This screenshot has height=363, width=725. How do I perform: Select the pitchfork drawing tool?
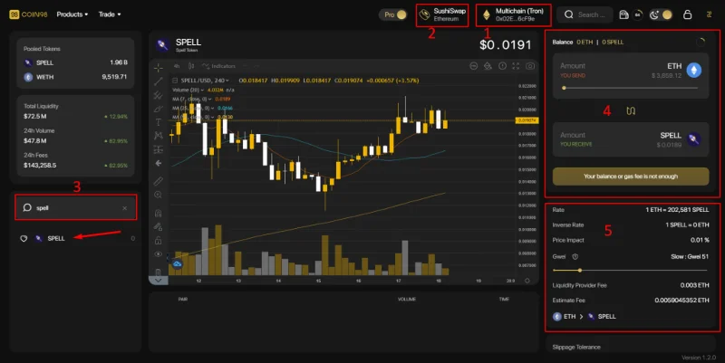(x=158, y=95)
